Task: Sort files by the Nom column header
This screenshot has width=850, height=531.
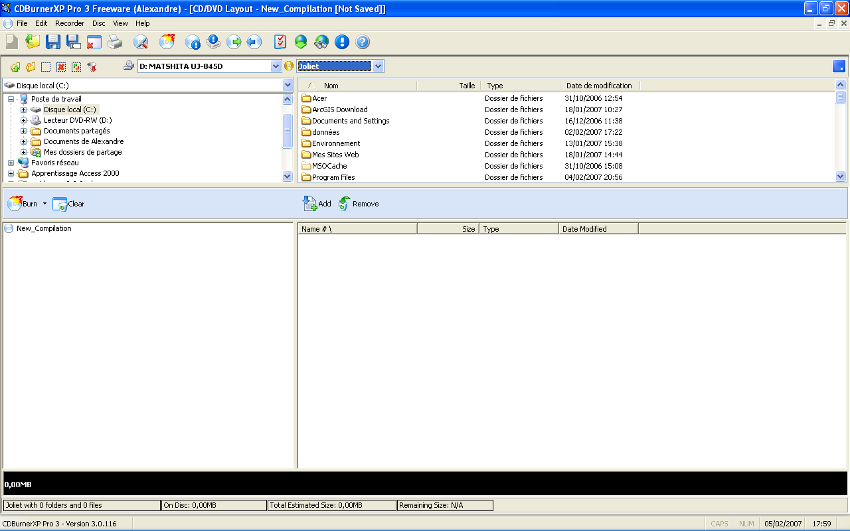Action: coord(357,86)
